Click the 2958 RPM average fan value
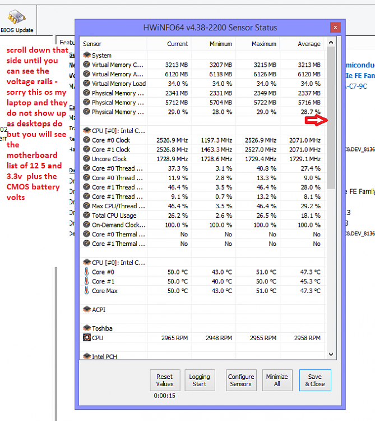Viewport: 375px width, 421px height. click(x=307, y=338)
